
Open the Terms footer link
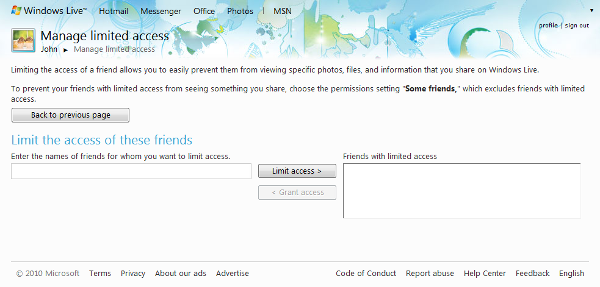(100, 273)
